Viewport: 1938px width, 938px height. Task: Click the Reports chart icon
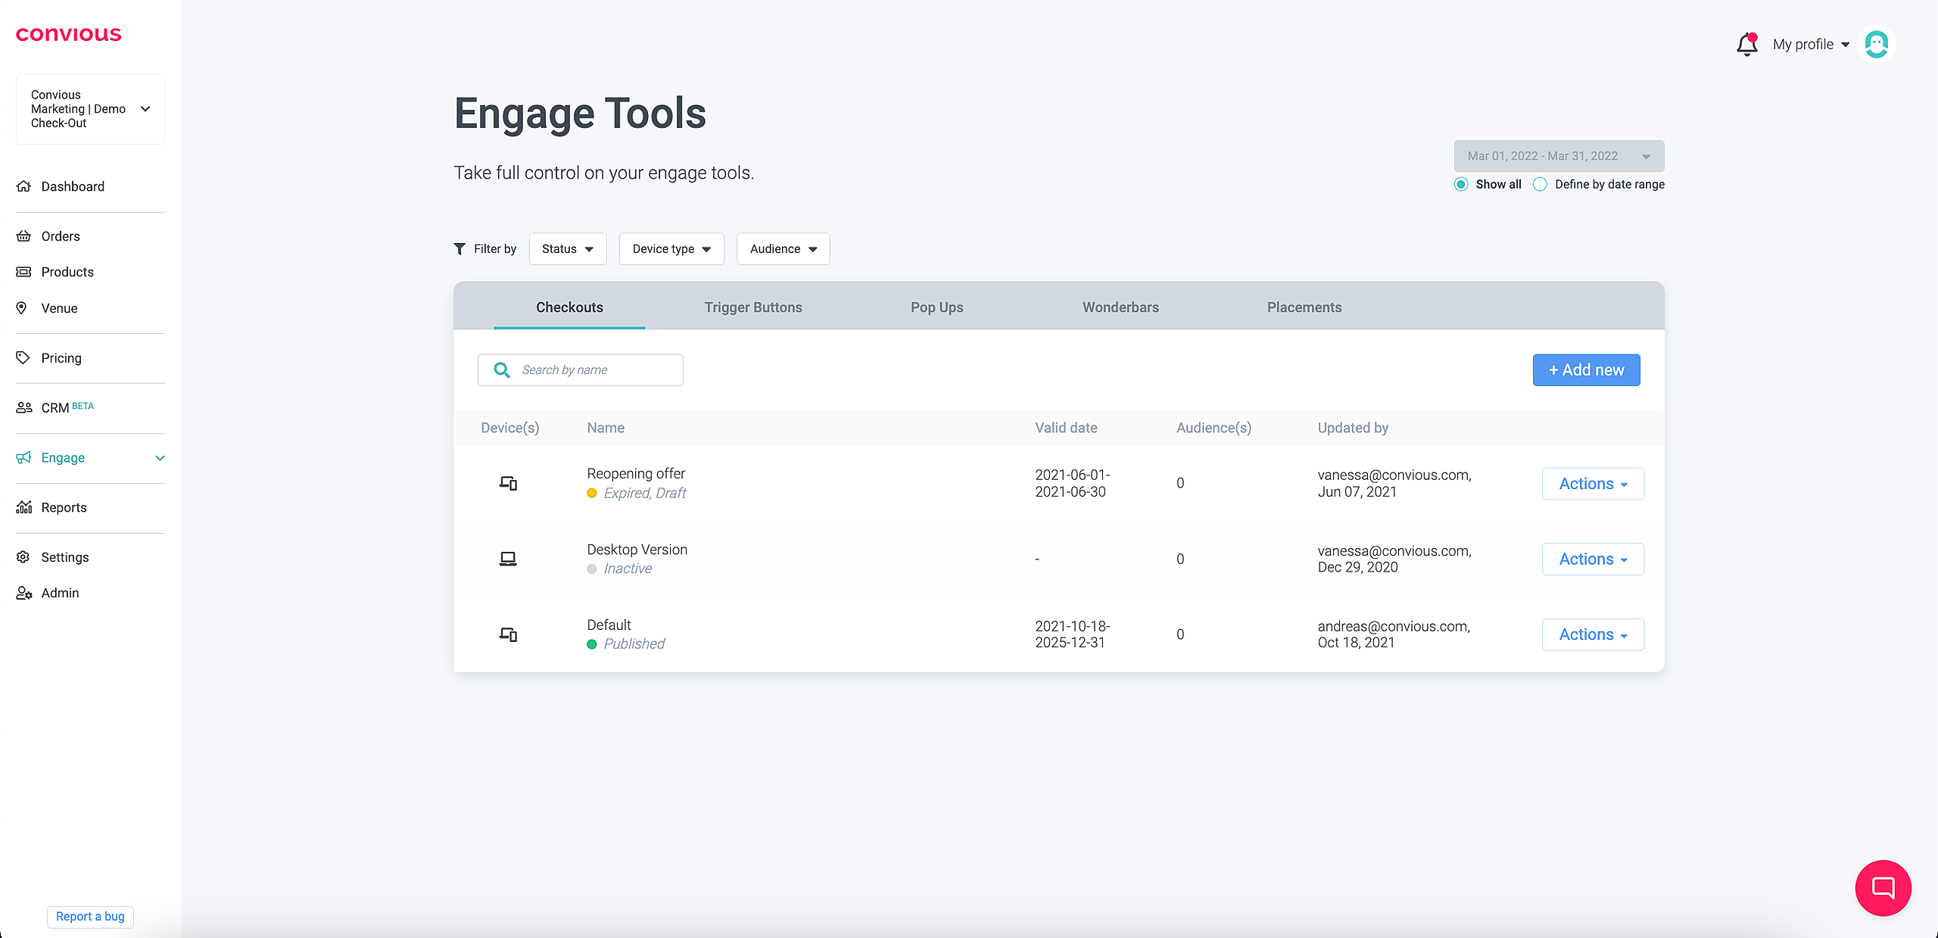(x=24, y=507)
